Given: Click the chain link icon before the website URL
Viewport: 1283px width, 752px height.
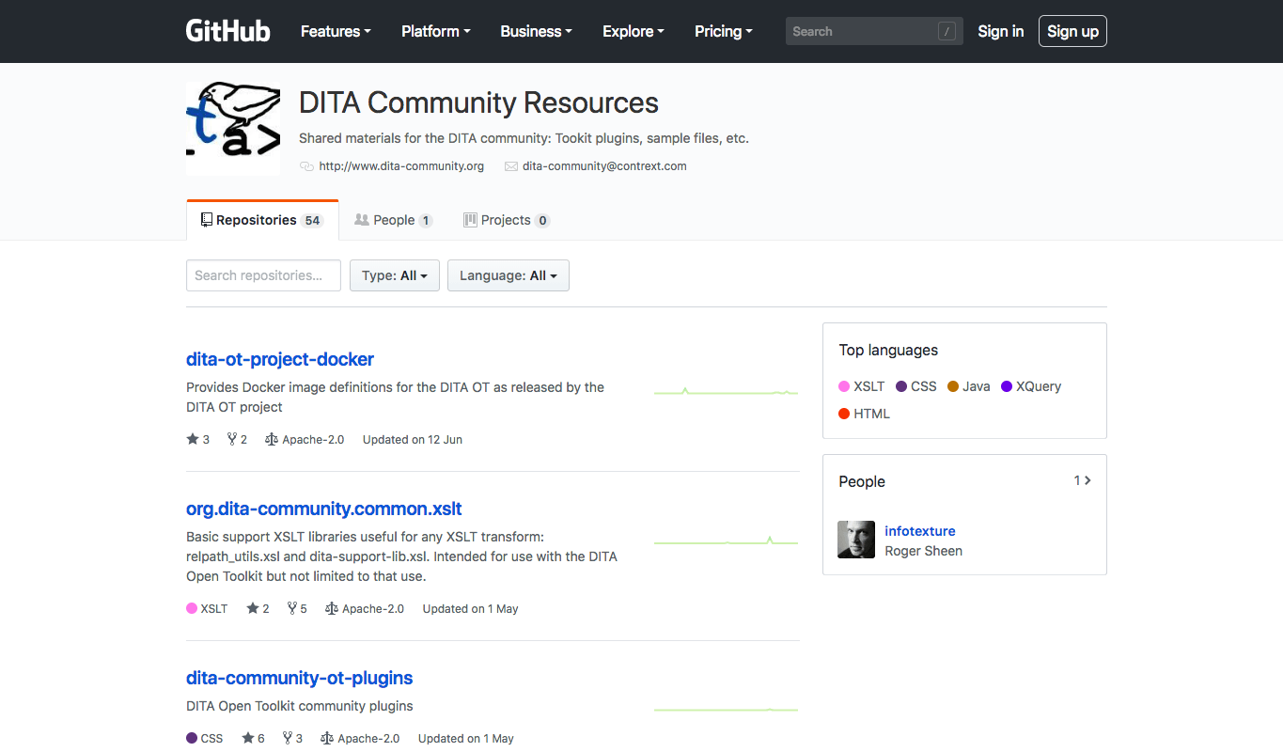Looking at the screenshot, I should (306, 165).
